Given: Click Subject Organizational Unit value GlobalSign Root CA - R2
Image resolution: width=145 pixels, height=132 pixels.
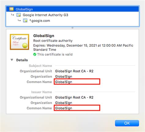Looking at the screenshot, I should point(74,71).
